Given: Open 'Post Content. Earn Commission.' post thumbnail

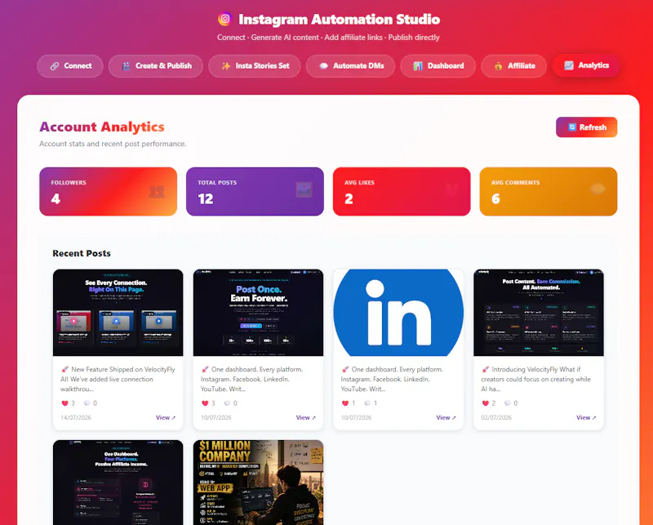Looking at the screenshot, I should [x=539, y=313].
